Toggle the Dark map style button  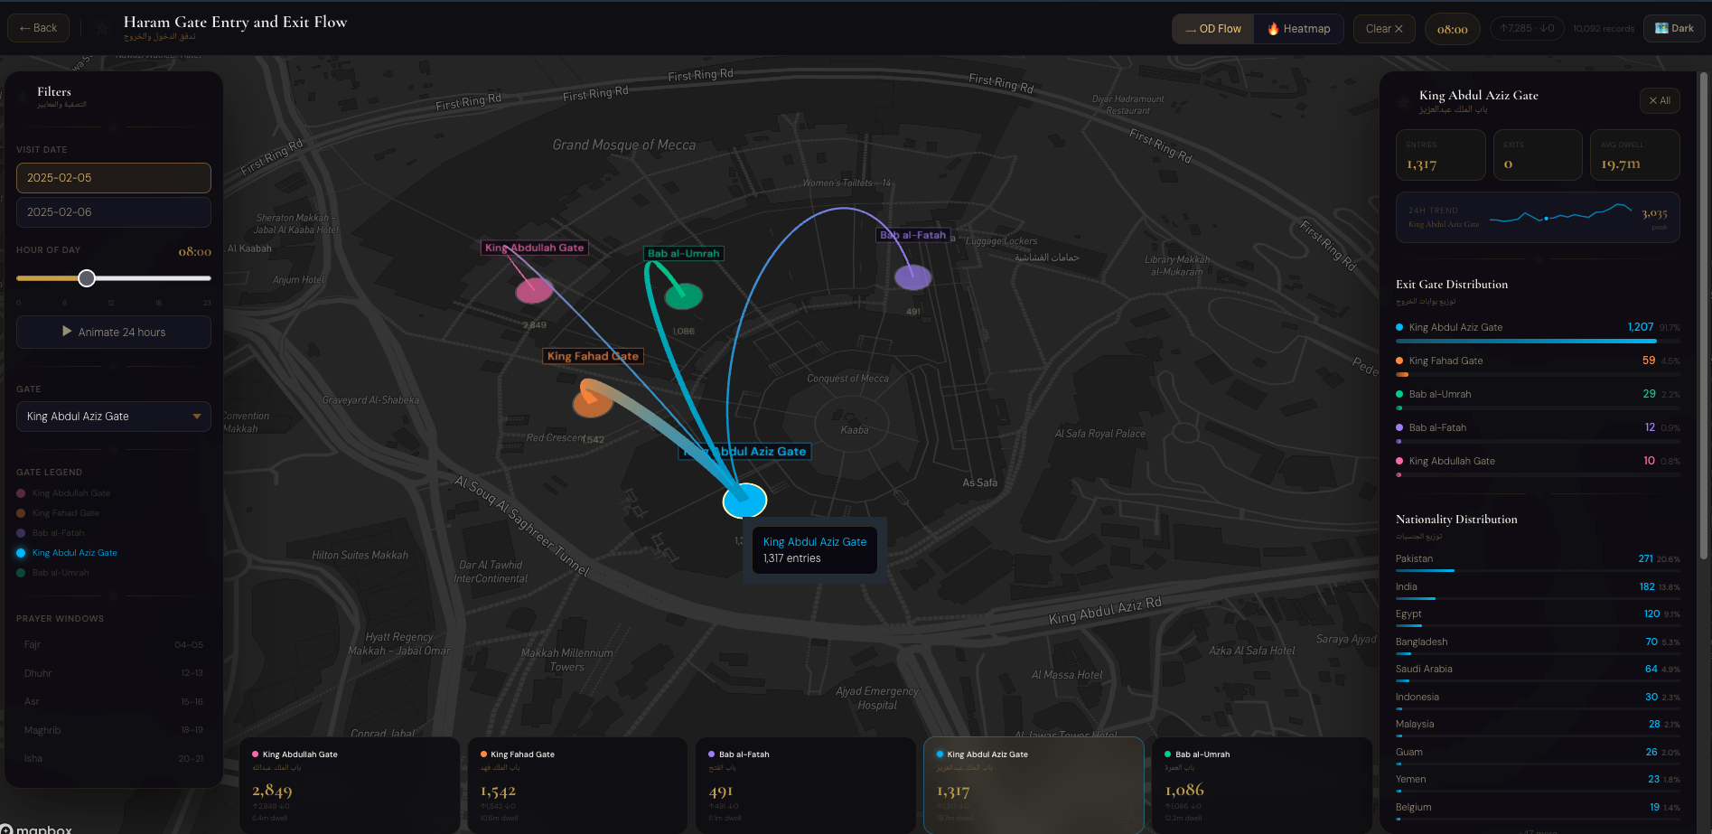pos(1674,28)
